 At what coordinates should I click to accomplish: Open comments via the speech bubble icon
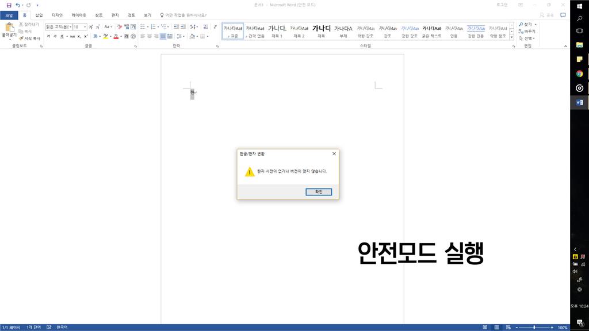pyautogui.click(x=563, y=15)
